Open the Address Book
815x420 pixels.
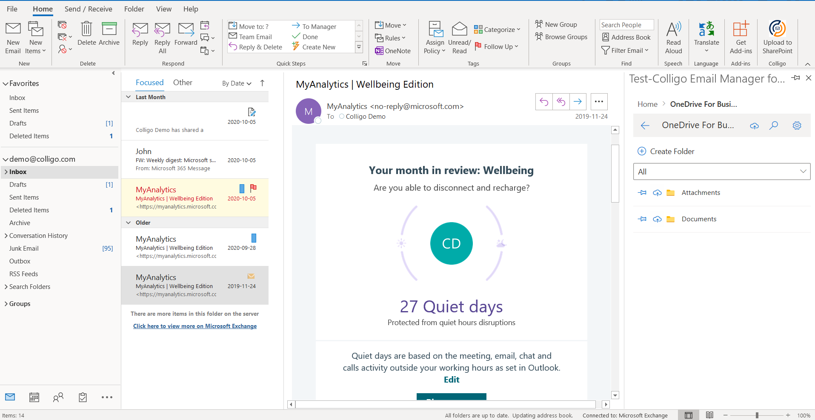click(x=626, y=37)
